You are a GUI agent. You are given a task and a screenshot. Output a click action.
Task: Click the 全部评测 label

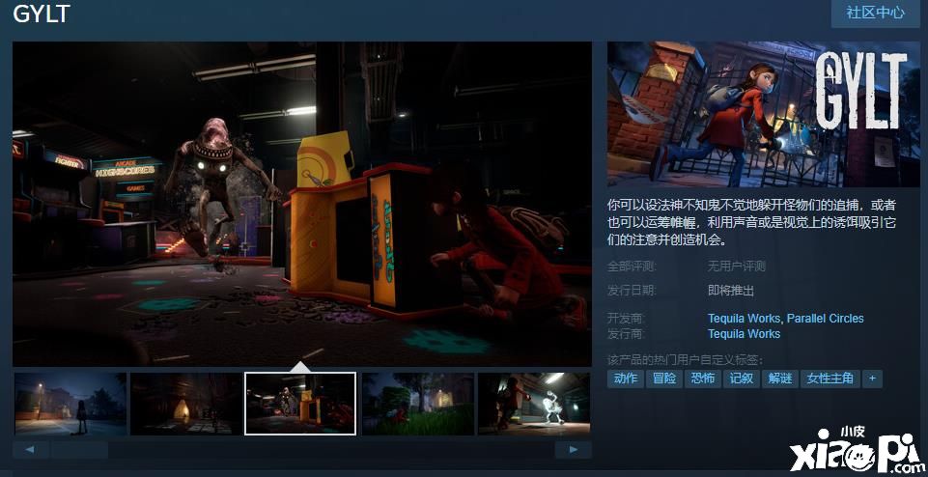[x=632, y=267]
